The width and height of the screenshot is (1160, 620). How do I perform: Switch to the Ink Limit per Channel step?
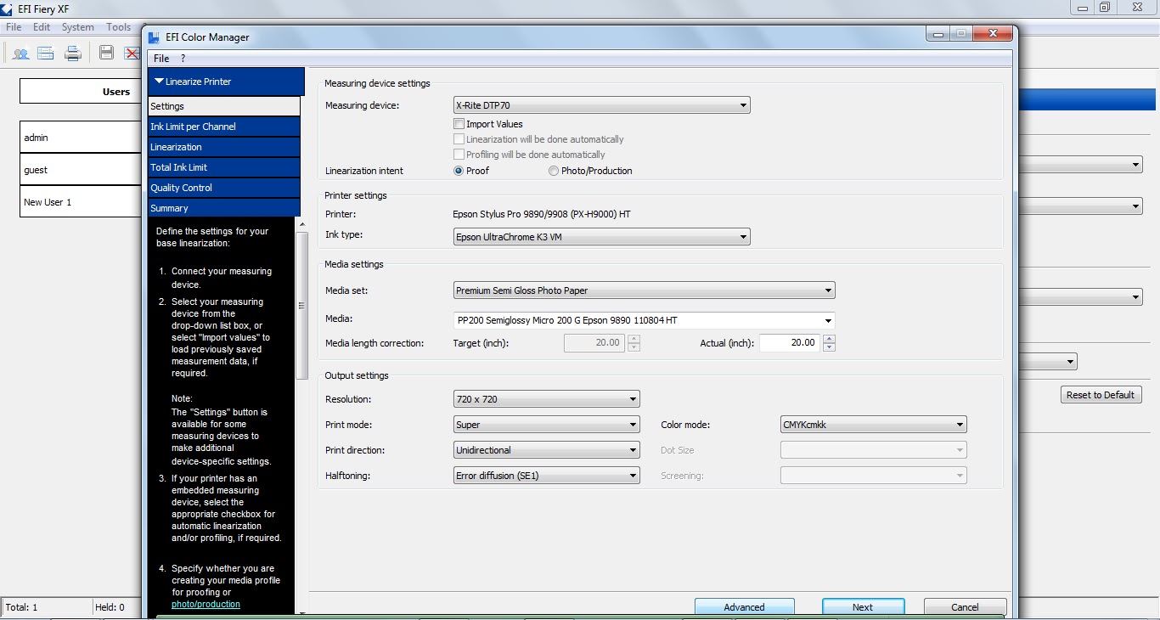click(x=224, y=126)
